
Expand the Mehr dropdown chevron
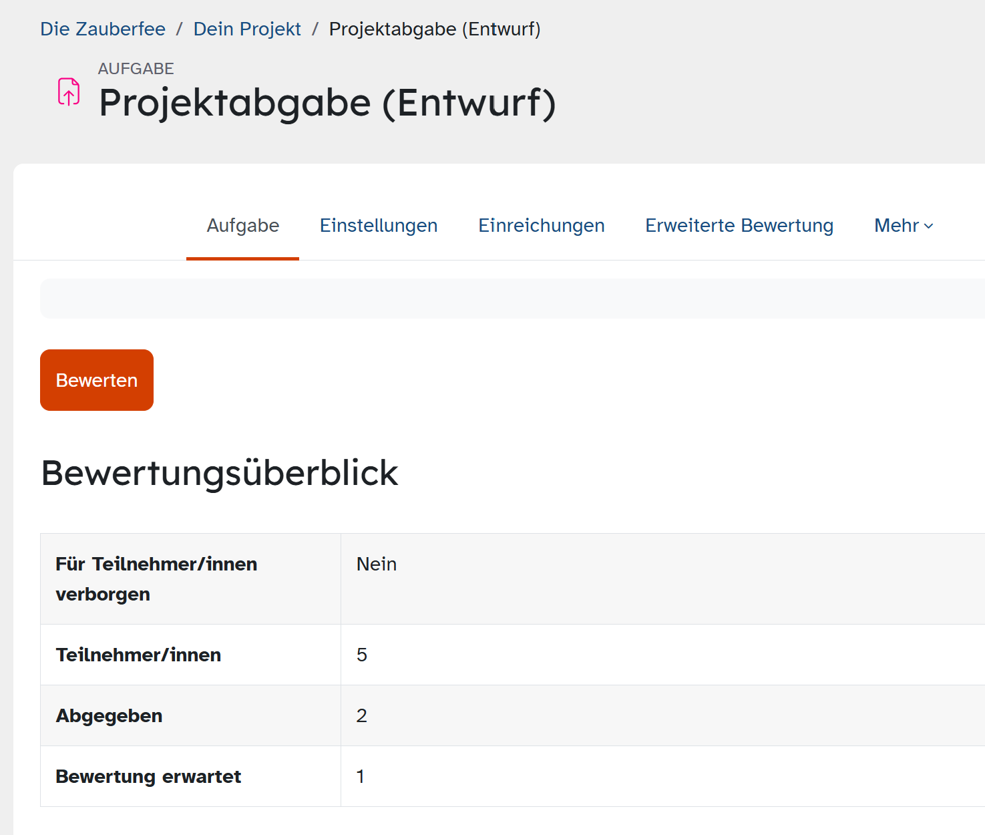pyautogui.click(x=928, y=226)
